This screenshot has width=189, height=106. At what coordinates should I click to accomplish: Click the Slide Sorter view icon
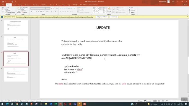pyautogui.click(x=159, y=101)
